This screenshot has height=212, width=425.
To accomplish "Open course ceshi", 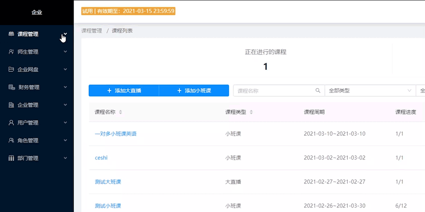I will point(101,158).
